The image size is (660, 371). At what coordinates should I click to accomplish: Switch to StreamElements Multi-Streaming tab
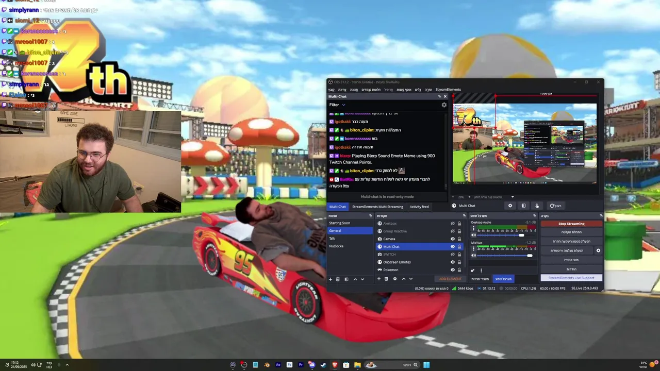(x=377, y=207)
